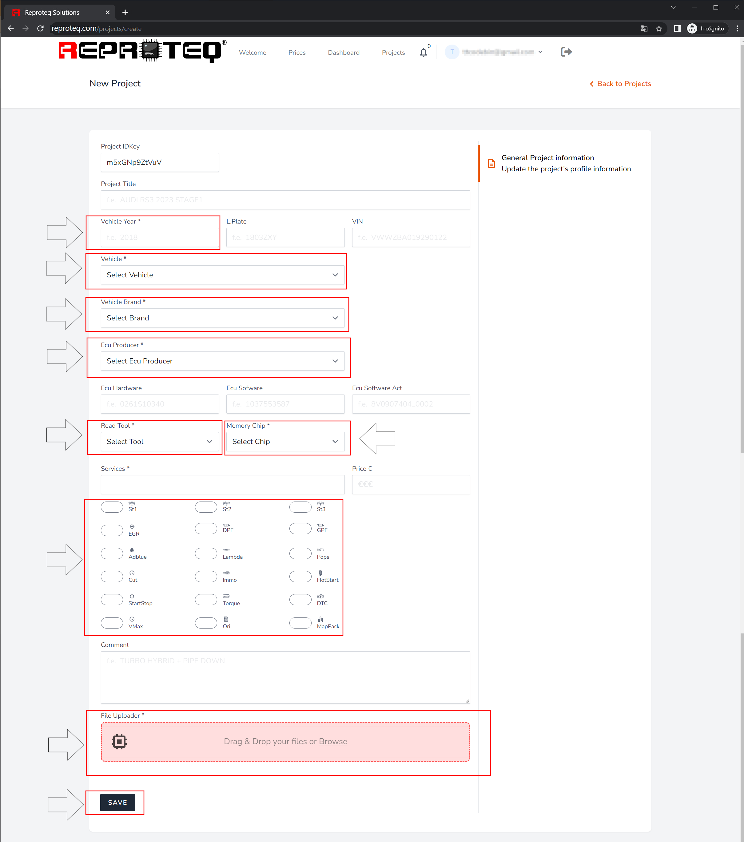Click the browser reload icon
The image size is (744, 849).
point(40,29)
